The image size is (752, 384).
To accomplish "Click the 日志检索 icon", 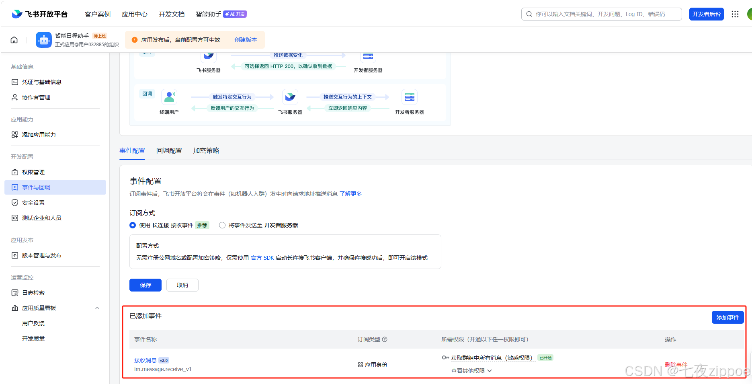I will point(15,293).
